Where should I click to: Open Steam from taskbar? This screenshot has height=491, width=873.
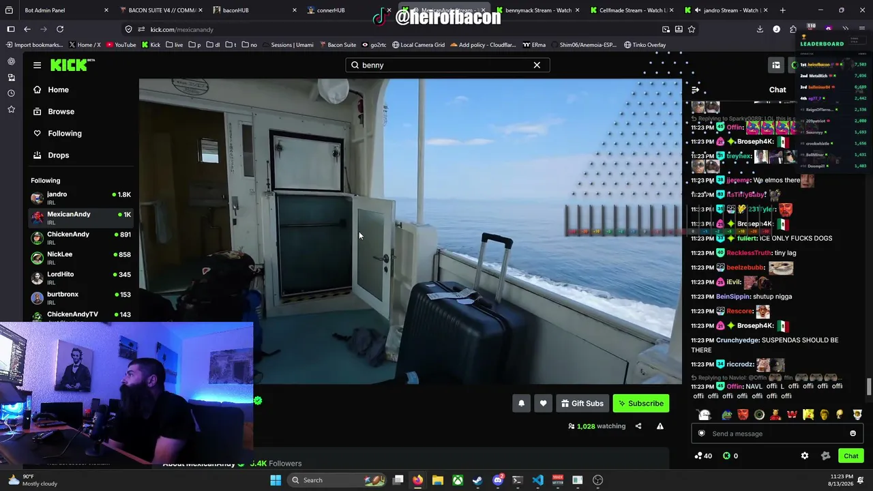pos(477,480)
